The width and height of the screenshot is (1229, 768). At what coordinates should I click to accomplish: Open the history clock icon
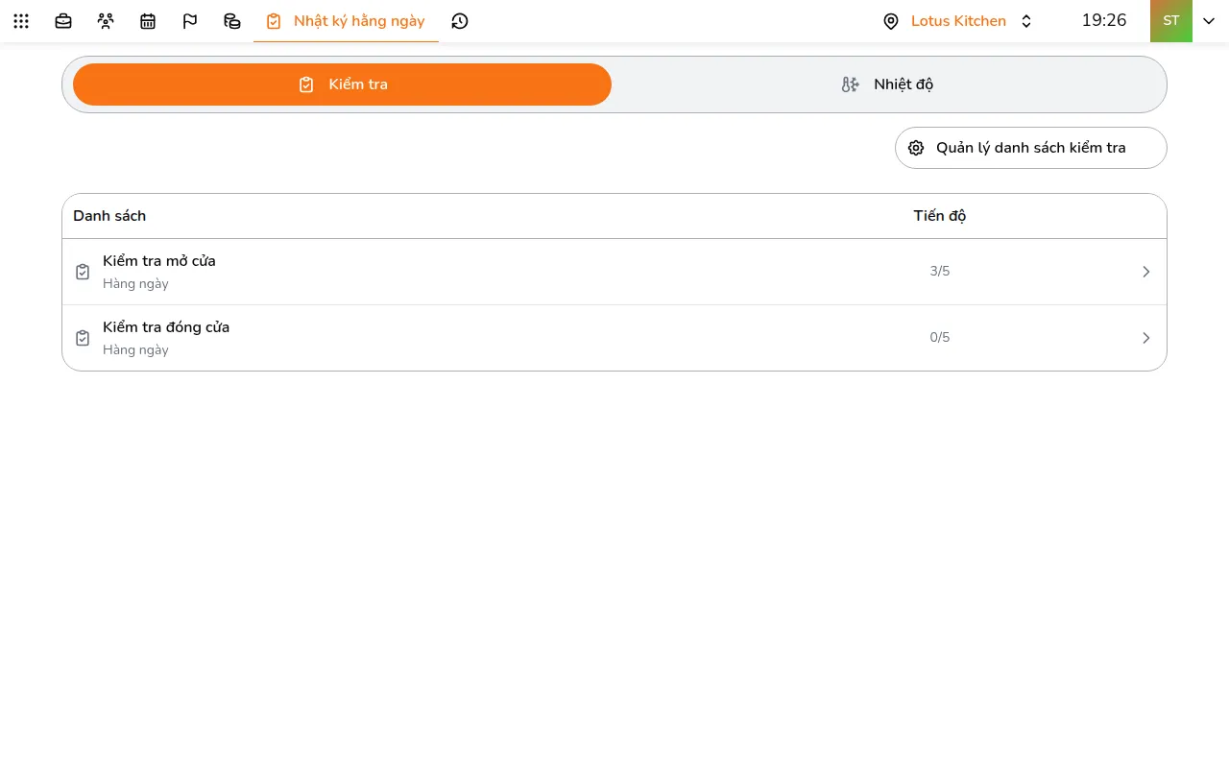[x=460, y=21]
